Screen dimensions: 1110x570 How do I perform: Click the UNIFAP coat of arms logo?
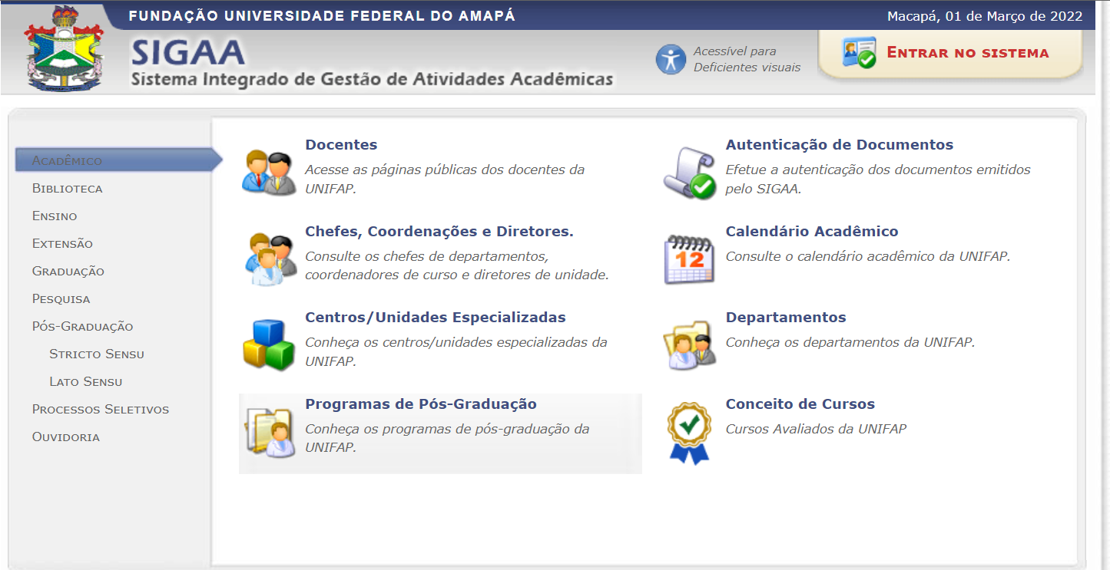point(65,48)
